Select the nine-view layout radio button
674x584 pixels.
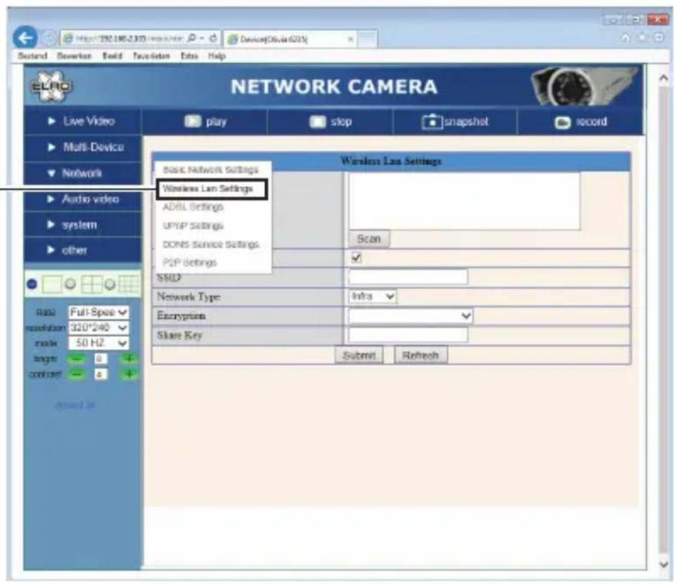coord(110,284)
